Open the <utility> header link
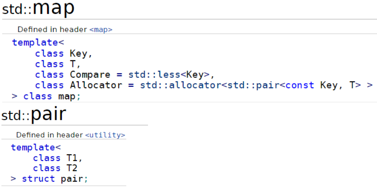This screenshot has width=377, height=189. [x=105, y=135]
